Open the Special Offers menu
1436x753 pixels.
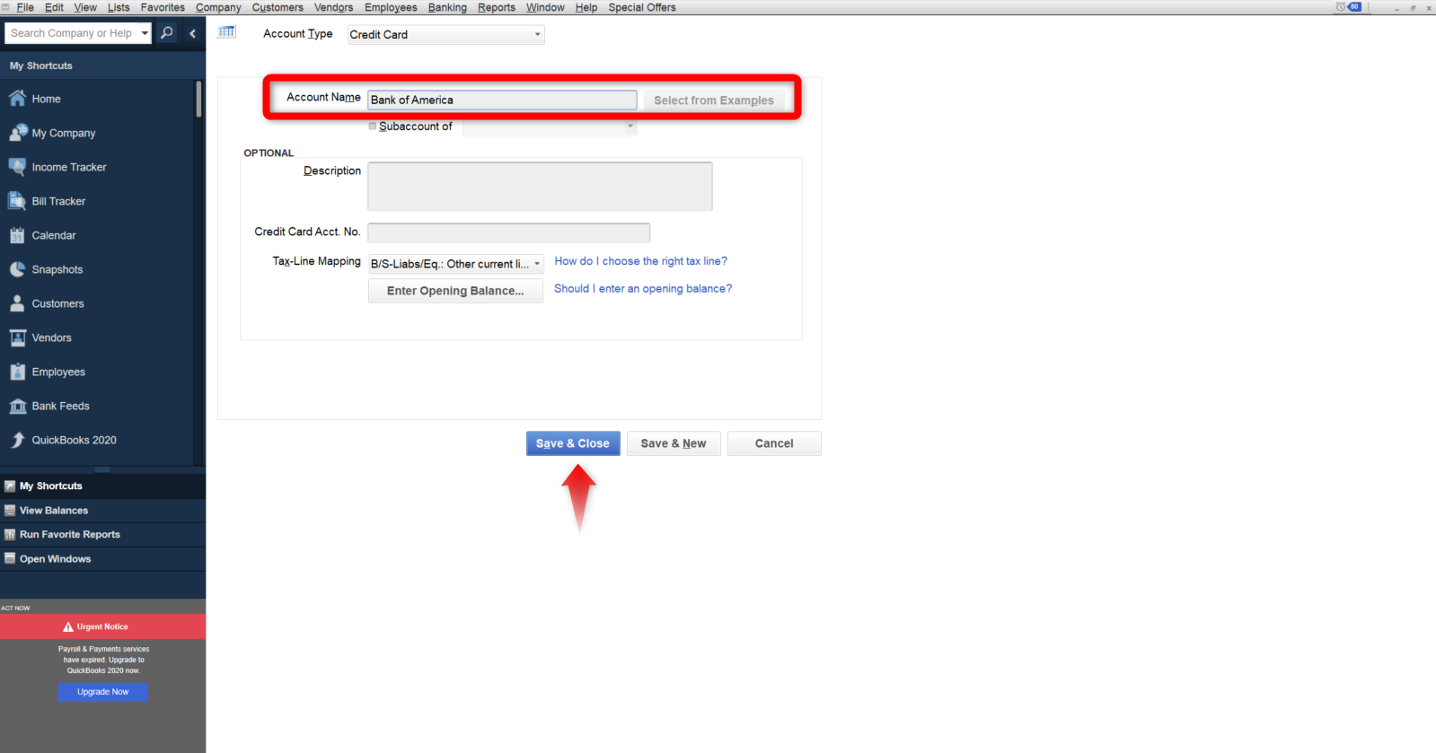(642, 7)
